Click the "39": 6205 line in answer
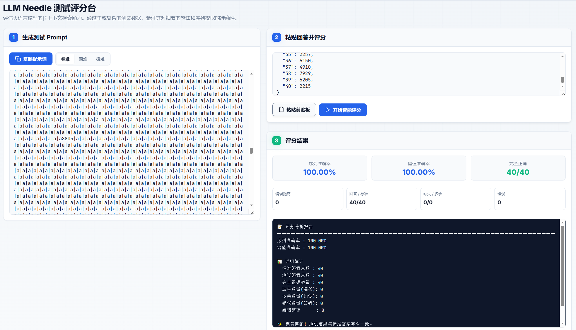 [298, 80]
